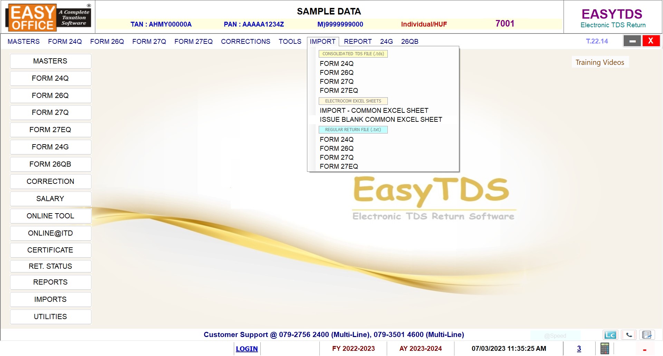Click the mobile number M)9999999000
Viewport: 663px width, 356px height.
[340, 24]
